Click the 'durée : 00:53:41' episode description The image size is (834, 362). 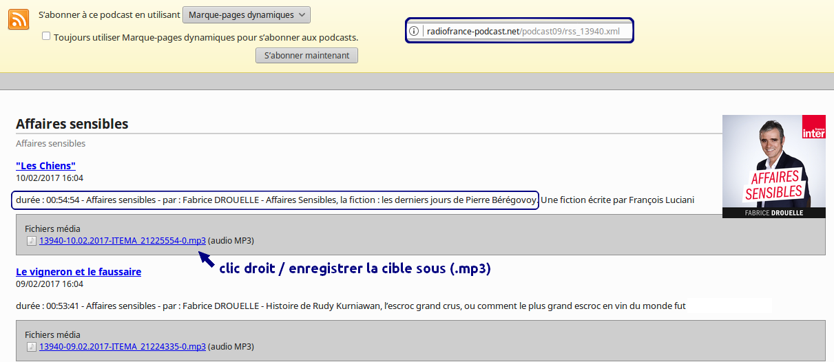[350, 306]
